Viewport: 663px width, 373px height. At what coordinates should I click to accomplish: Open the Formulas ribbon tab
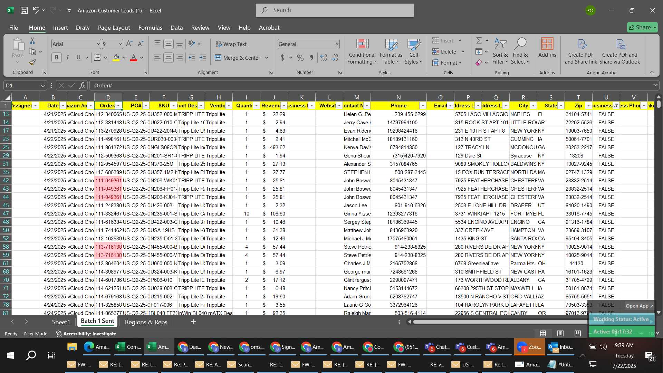click(150, 28)
